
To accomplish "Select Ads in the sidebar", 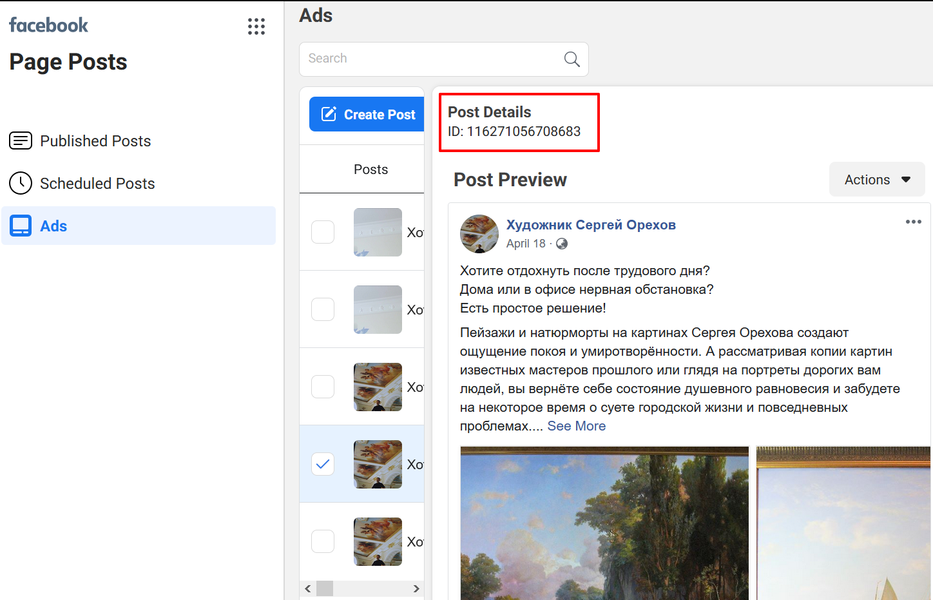I will [x=139, y=226].
